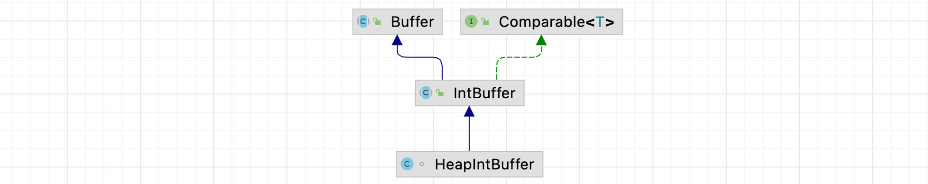Select the HeapIntBuffer class node
Image resolution: width=928 pixels, height=184 pixels.
[x=470, y=164]
